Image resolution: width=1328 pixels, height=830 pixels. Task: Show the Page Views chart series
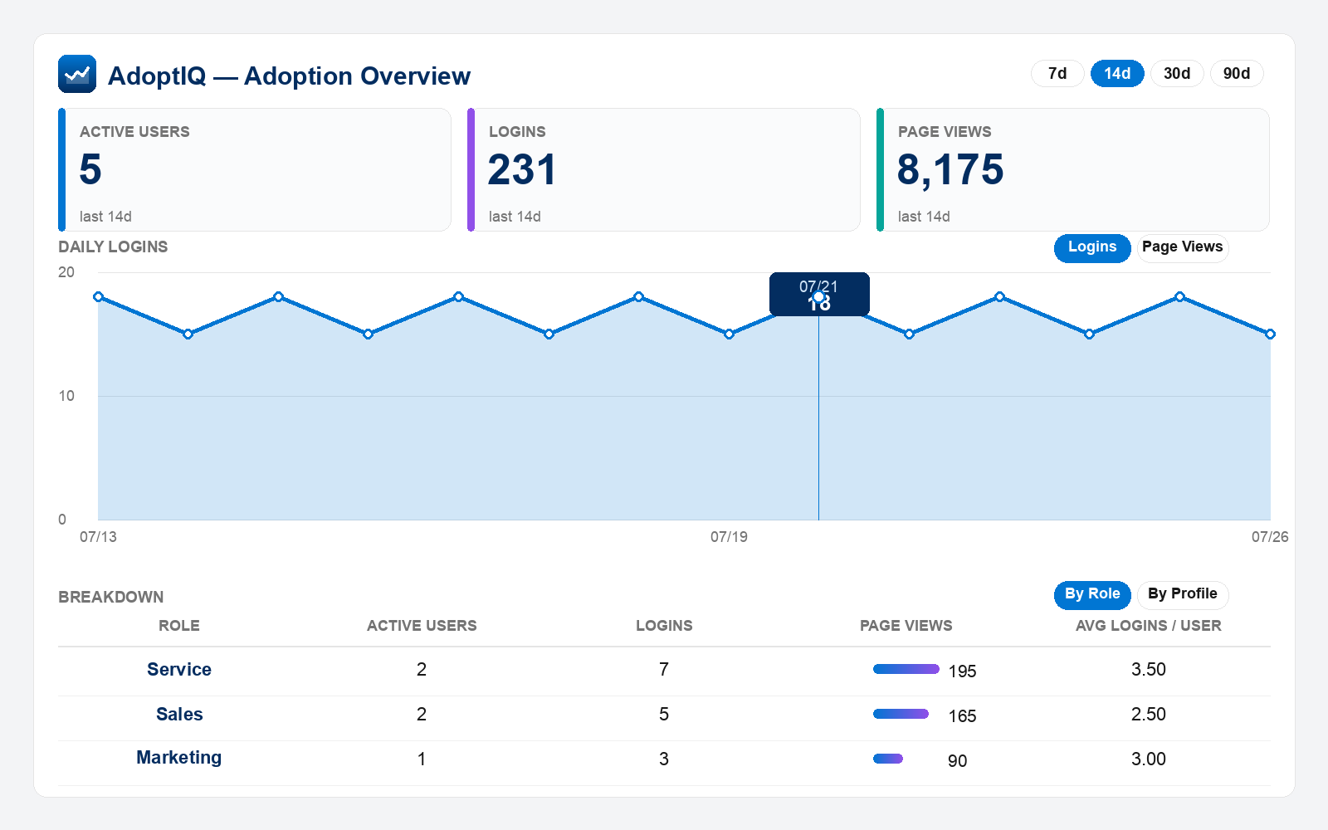(x=1182, y=247)
